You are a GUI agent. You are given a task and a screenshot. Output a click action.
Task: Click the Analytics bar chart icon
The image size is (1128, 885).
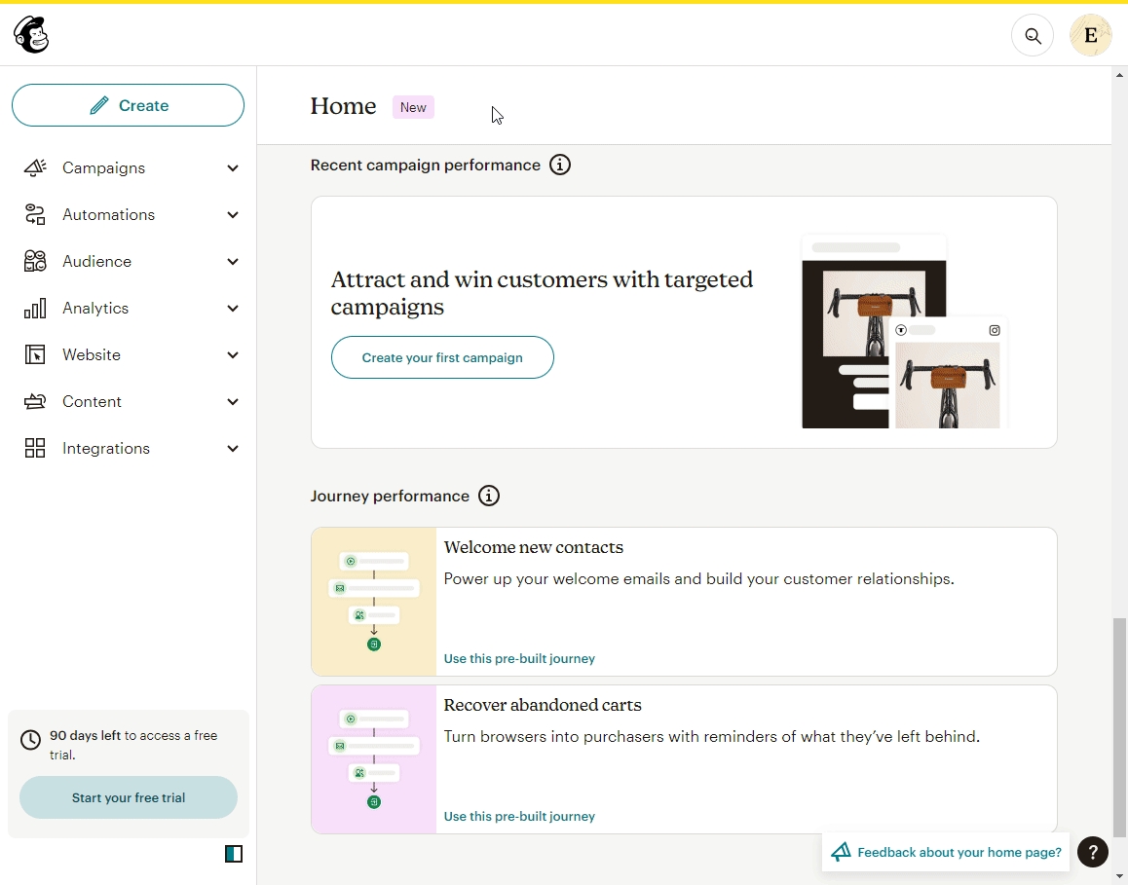click(35, 308)
